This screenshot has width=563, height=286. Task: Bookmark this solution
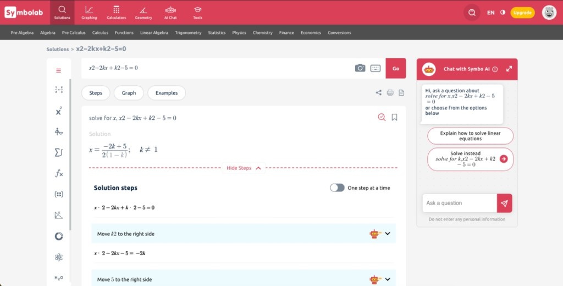[x=394, y=117]
